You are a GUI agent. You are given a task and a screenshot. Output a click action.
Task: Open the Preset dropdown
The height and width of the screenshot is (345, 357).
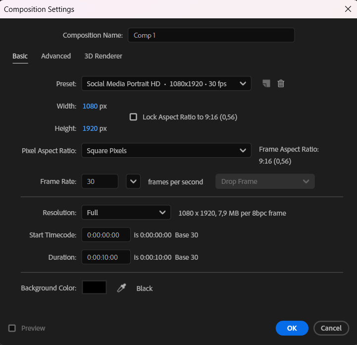[x=166, y=84]
